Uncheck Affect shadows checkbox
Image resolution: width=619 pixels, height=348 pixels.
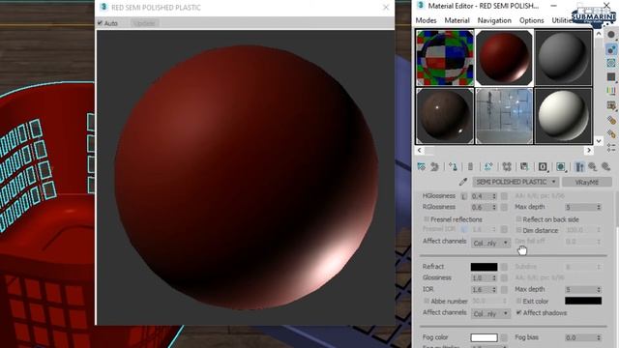pyautogui.click(x=518, y=312)
